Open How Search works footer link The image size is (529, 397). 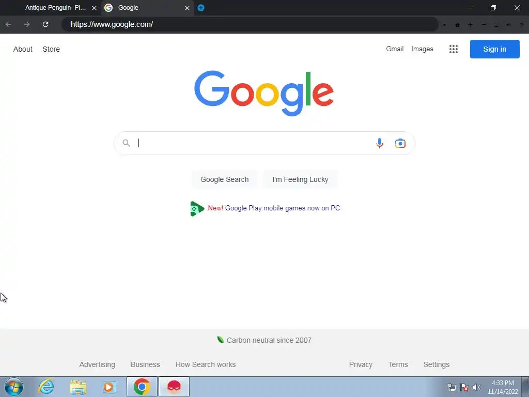206,364
